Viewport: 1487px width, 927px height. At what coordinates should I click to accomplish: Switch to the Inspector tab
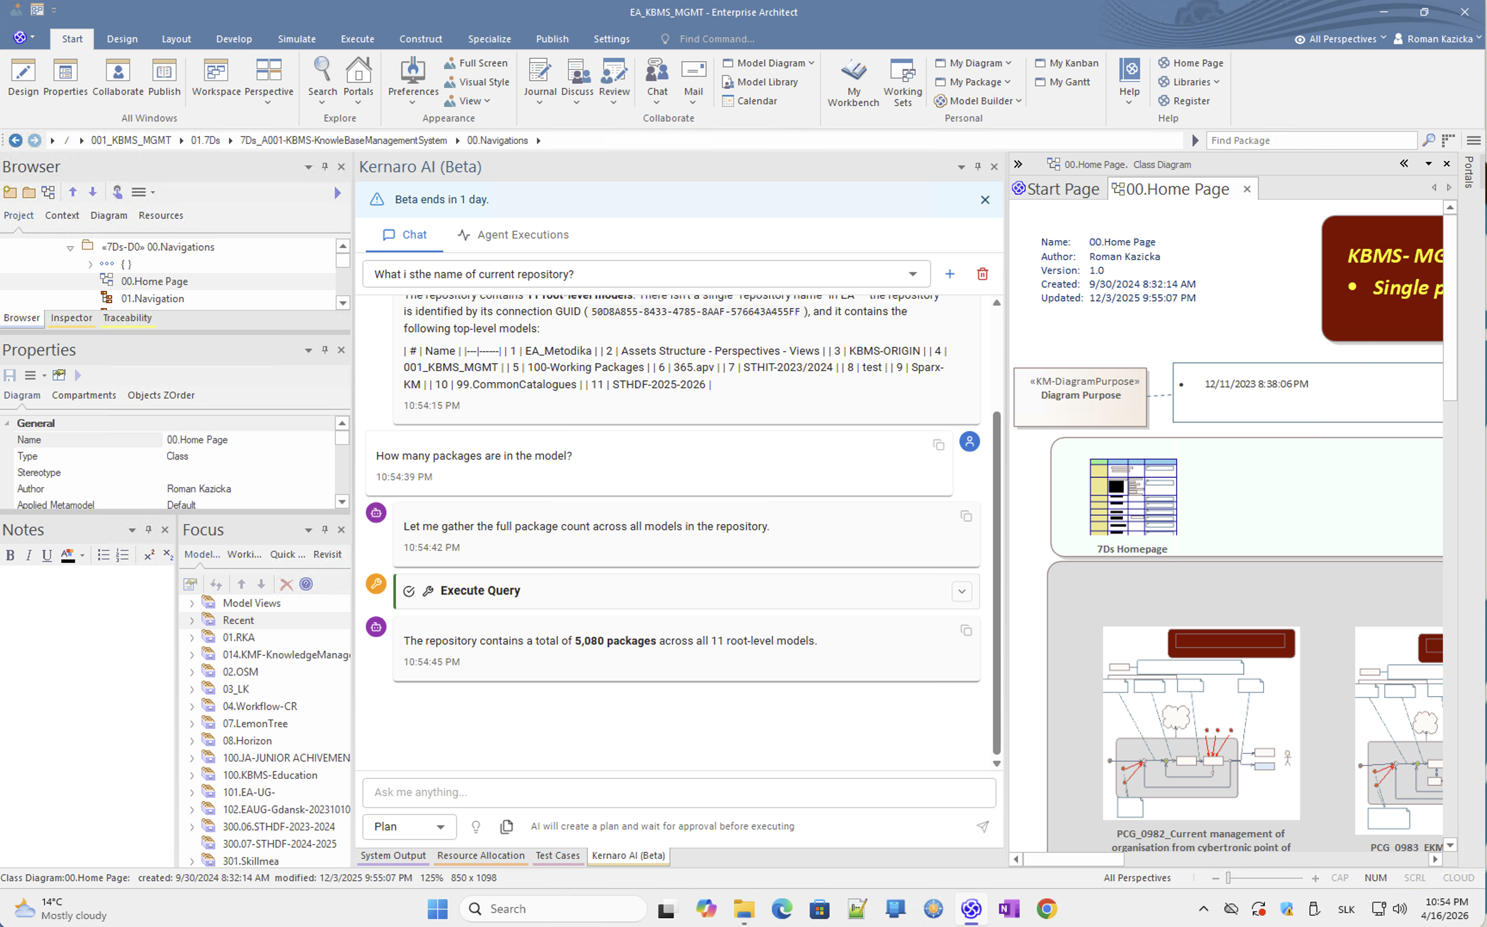click(x=71, y=318)
